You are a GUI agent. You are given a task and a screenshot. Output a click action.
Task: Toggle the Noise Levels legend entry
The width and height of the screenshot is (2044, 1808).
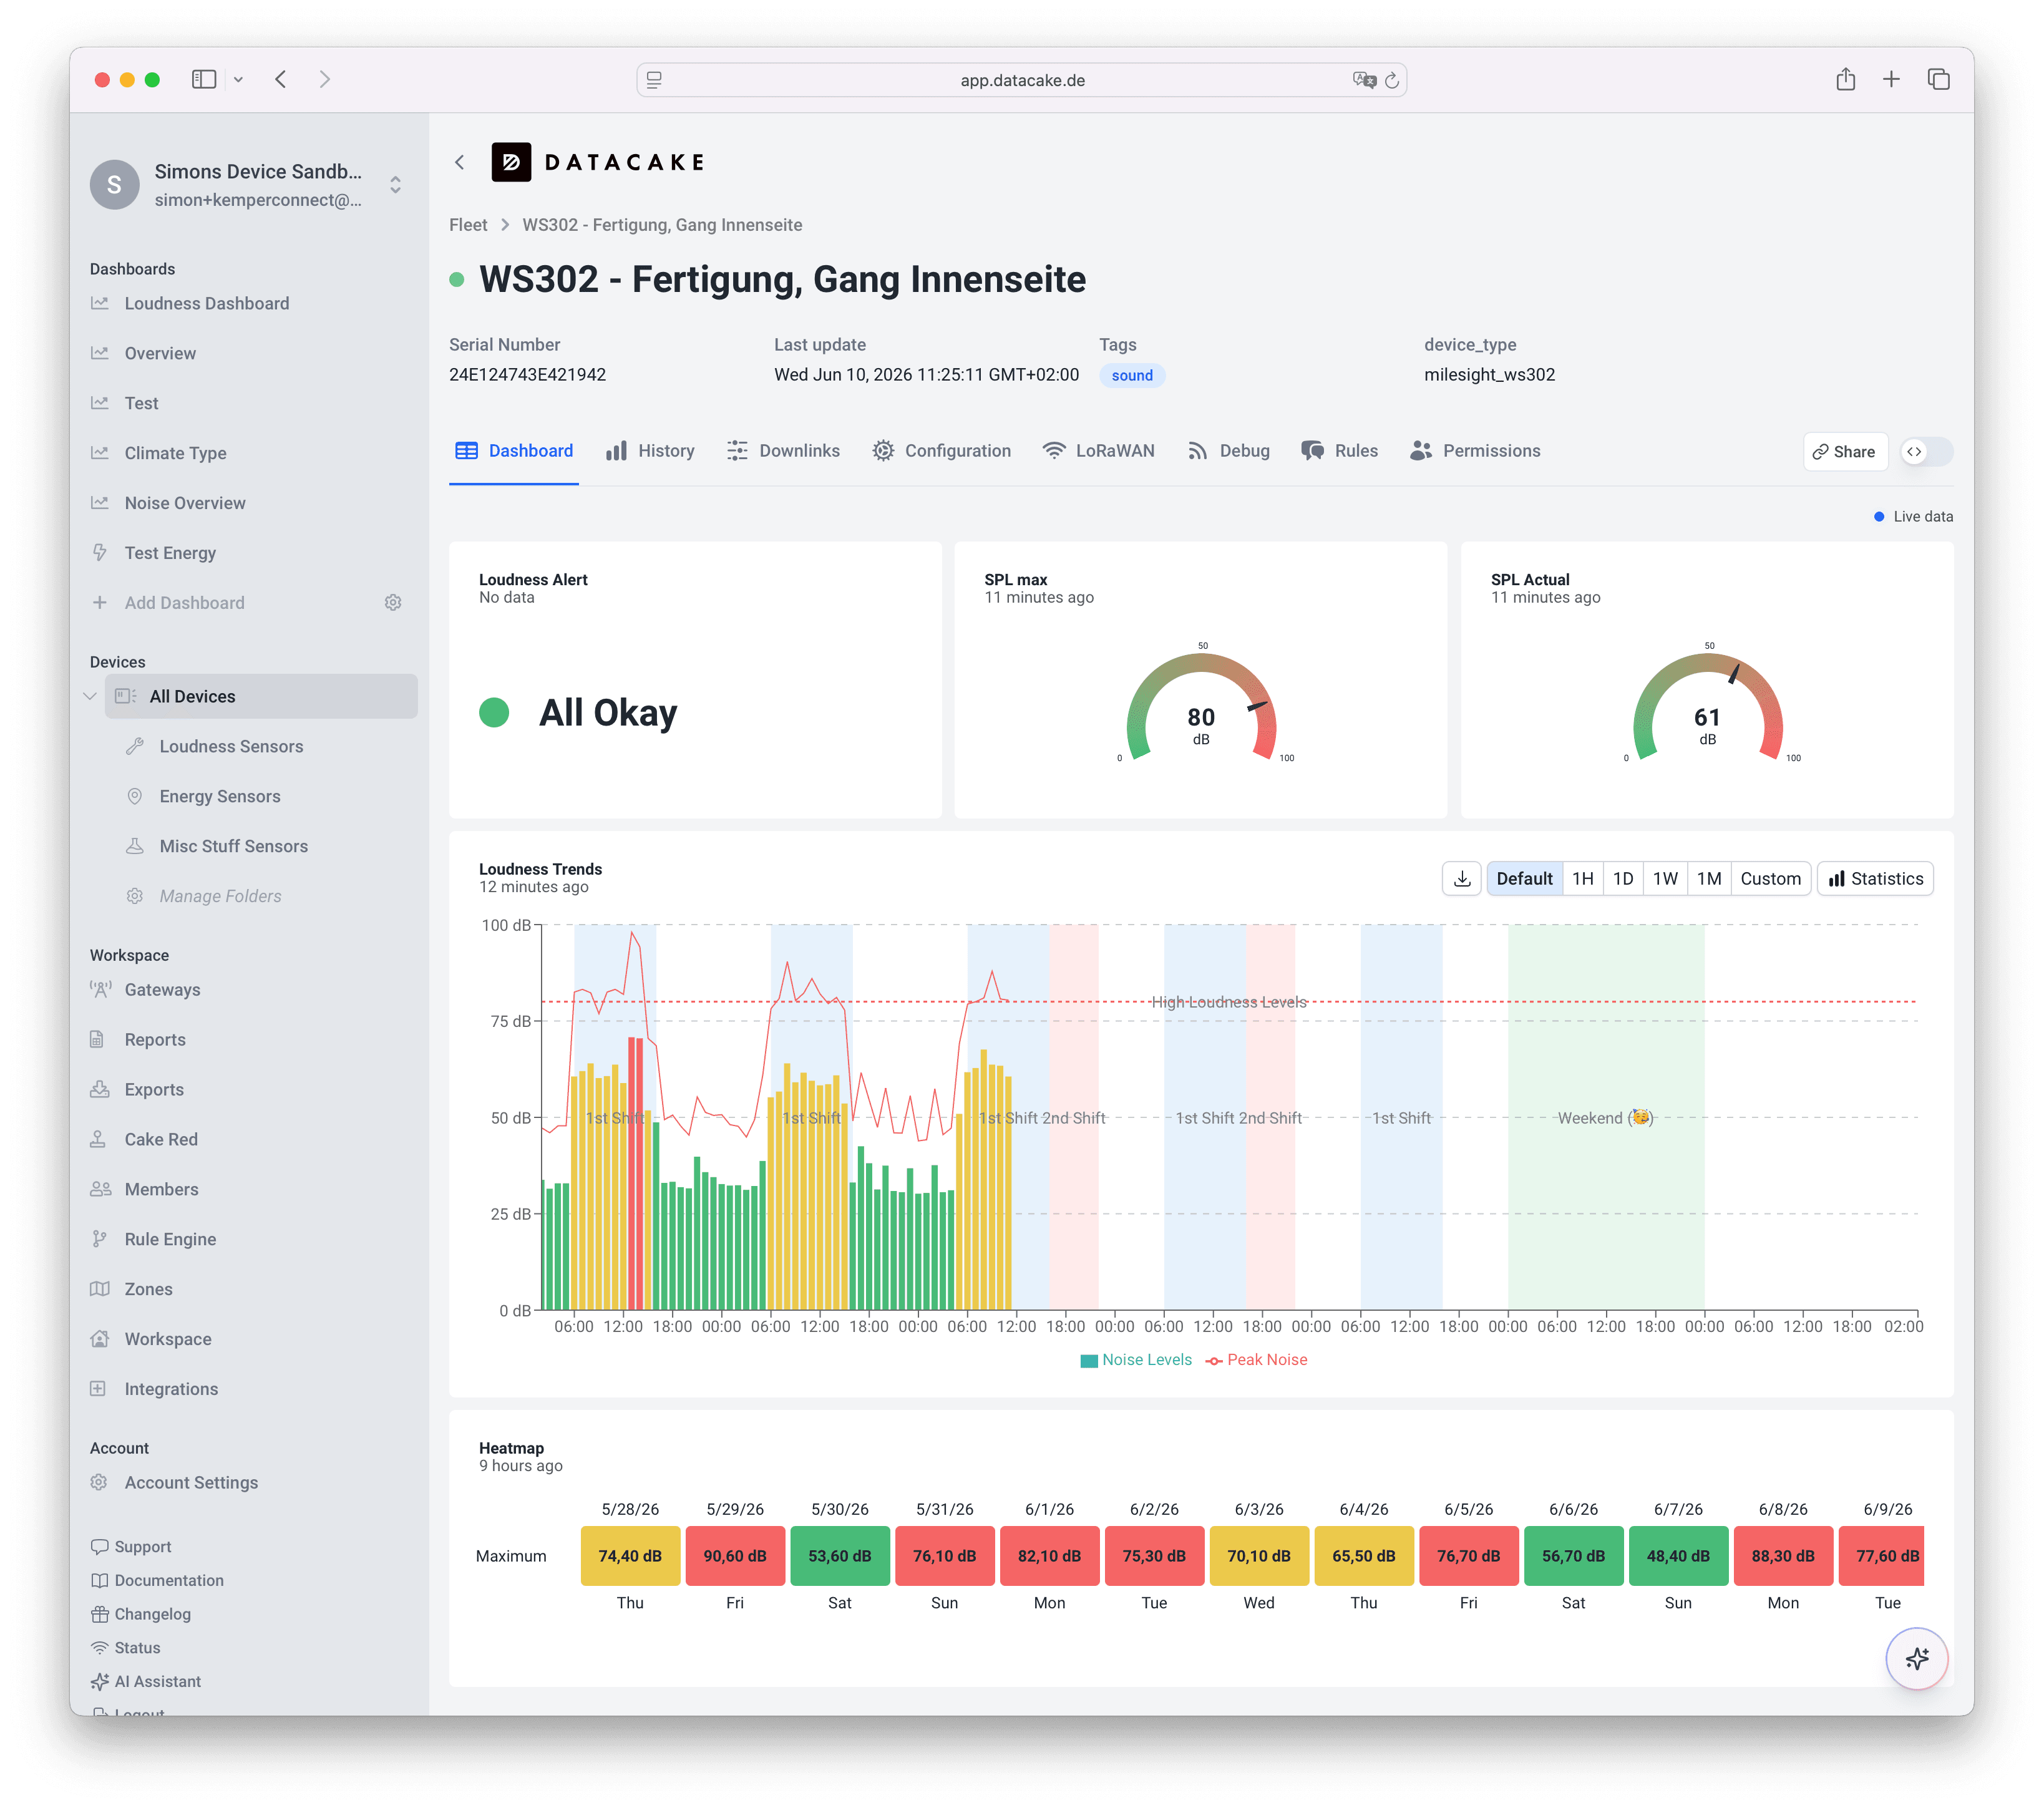pos(1136,1360)
